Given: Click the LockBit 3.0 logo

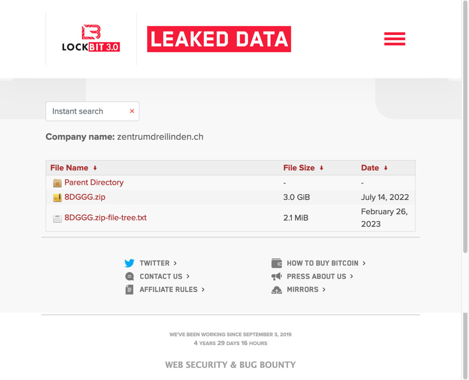Looking at the screenshot, I should click(91, 39).
